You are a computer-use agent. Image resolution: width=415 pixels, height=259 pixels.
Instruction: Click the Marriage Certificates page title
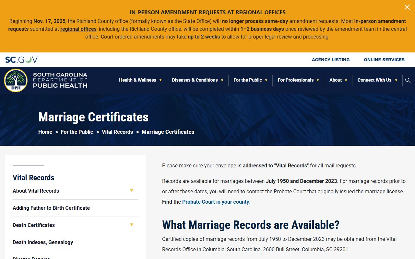[x=93, y=117]
